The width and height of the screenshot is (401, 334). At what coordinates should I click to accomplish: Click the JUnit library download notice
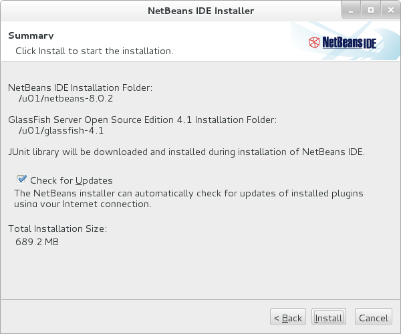tap(186, 152)
